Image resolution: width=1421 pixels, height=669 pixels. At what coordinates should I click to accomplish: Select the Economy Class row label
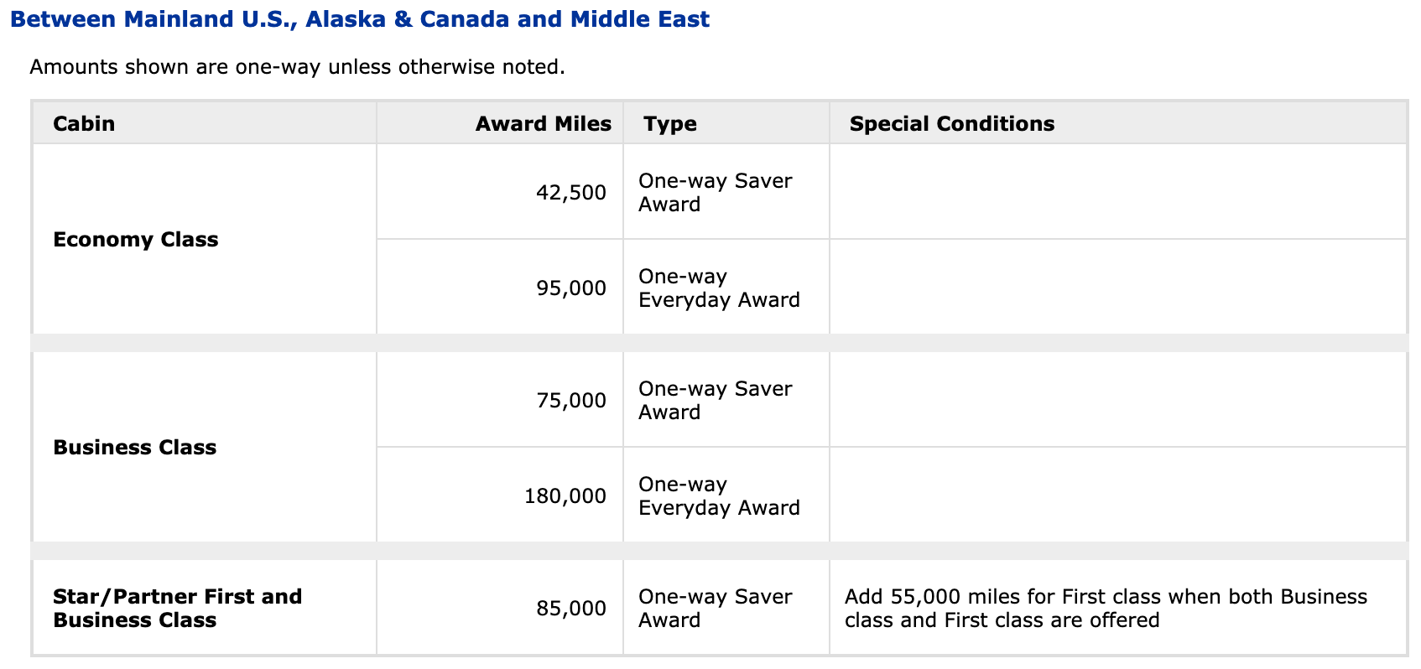(135, 240)
